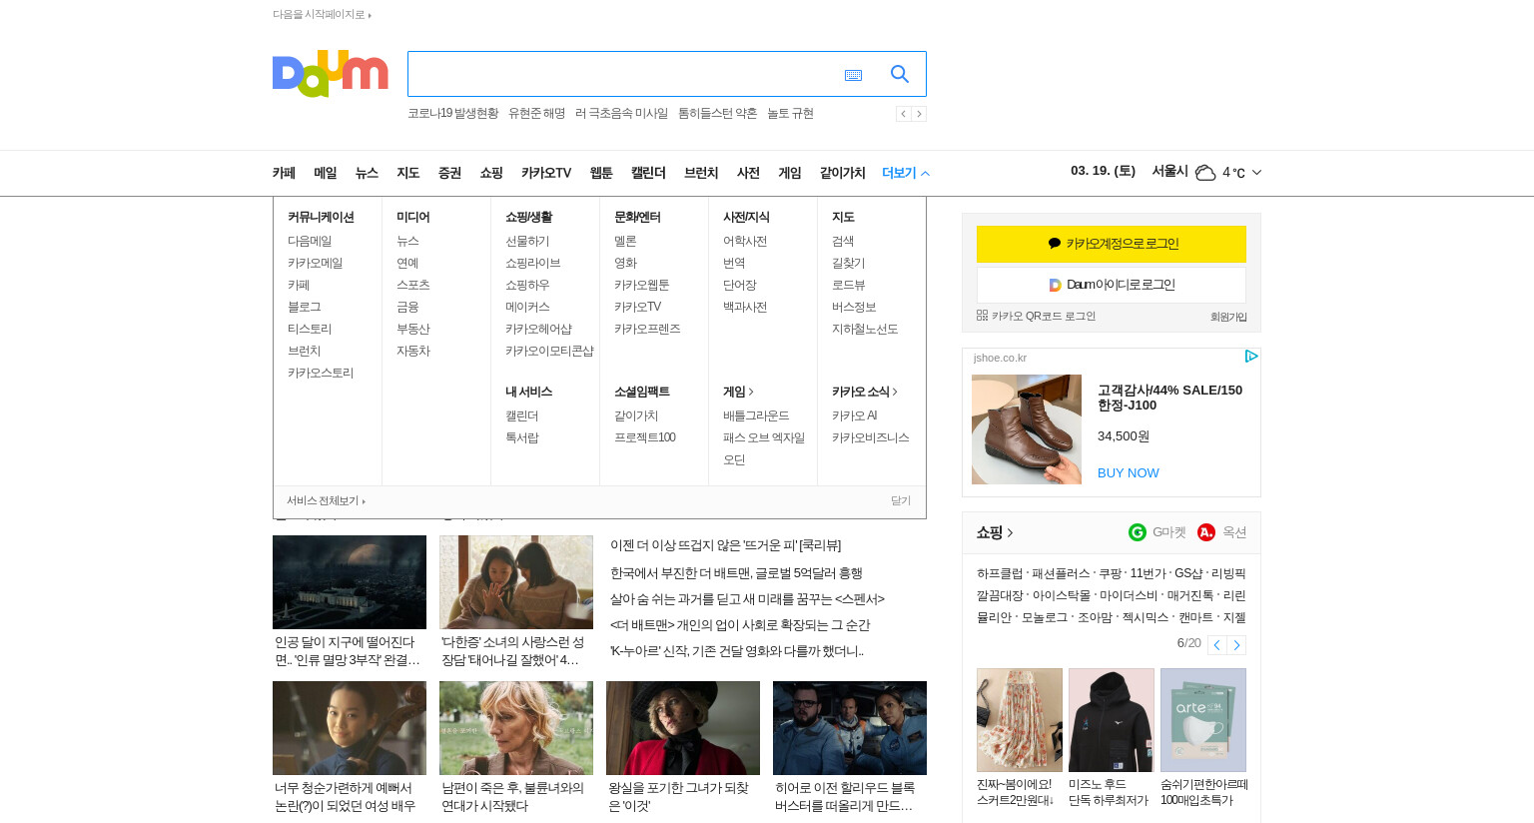The width and height of the screenshot is (1534, 823).
Task: Open 스포츠 in 미디어 list
Action: (x=413, y=285)
